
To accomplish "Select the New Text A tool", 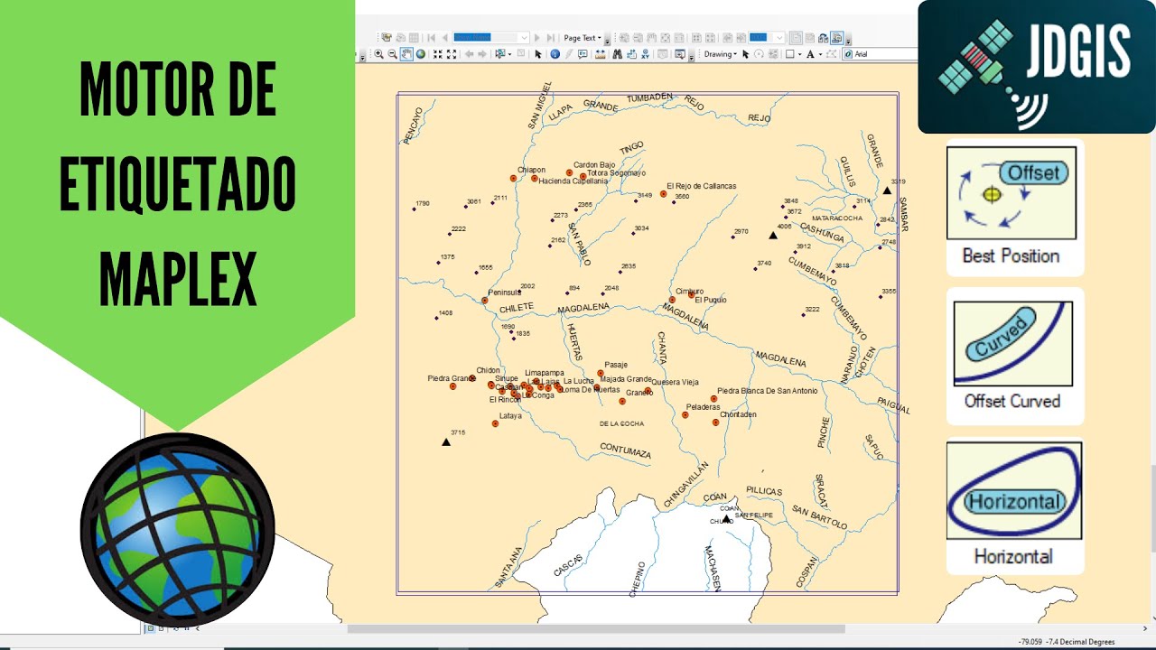I will click(810, 54).
